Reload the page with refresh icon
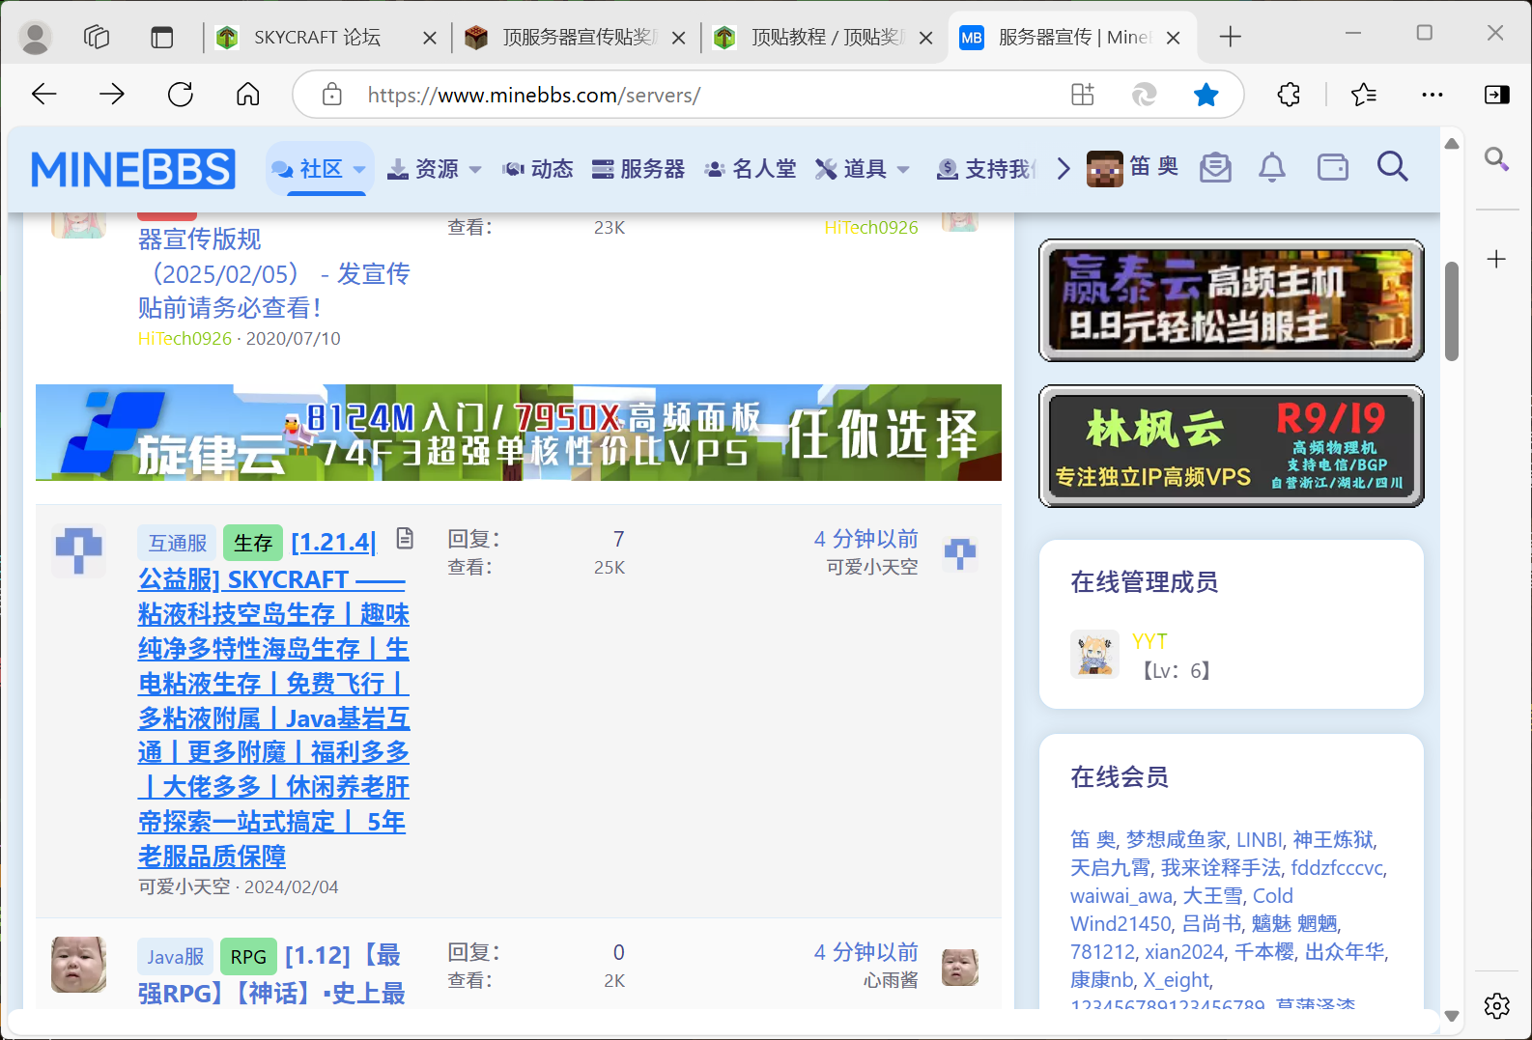Viewport: 1532px width, 1040px height. point(181,94)
